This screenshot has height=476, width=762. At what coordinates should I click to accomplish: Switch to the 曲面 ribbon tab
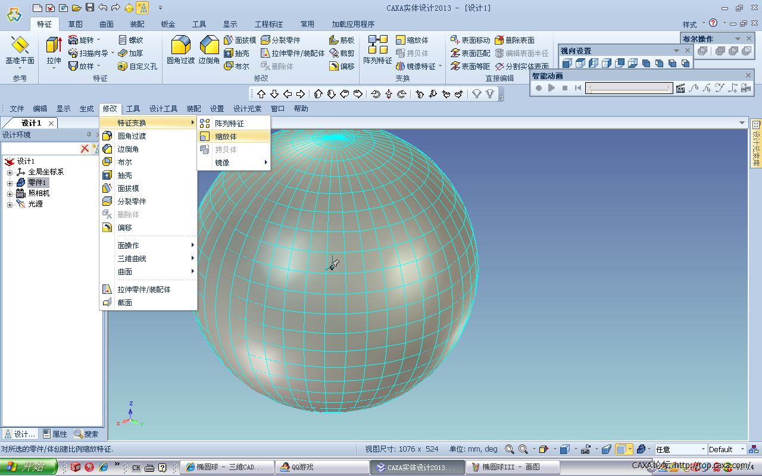click(x=106, y=24)
